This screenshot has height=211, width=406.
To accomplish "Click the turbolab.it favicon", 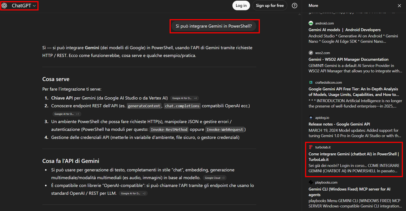I will [x=311, y=147].
